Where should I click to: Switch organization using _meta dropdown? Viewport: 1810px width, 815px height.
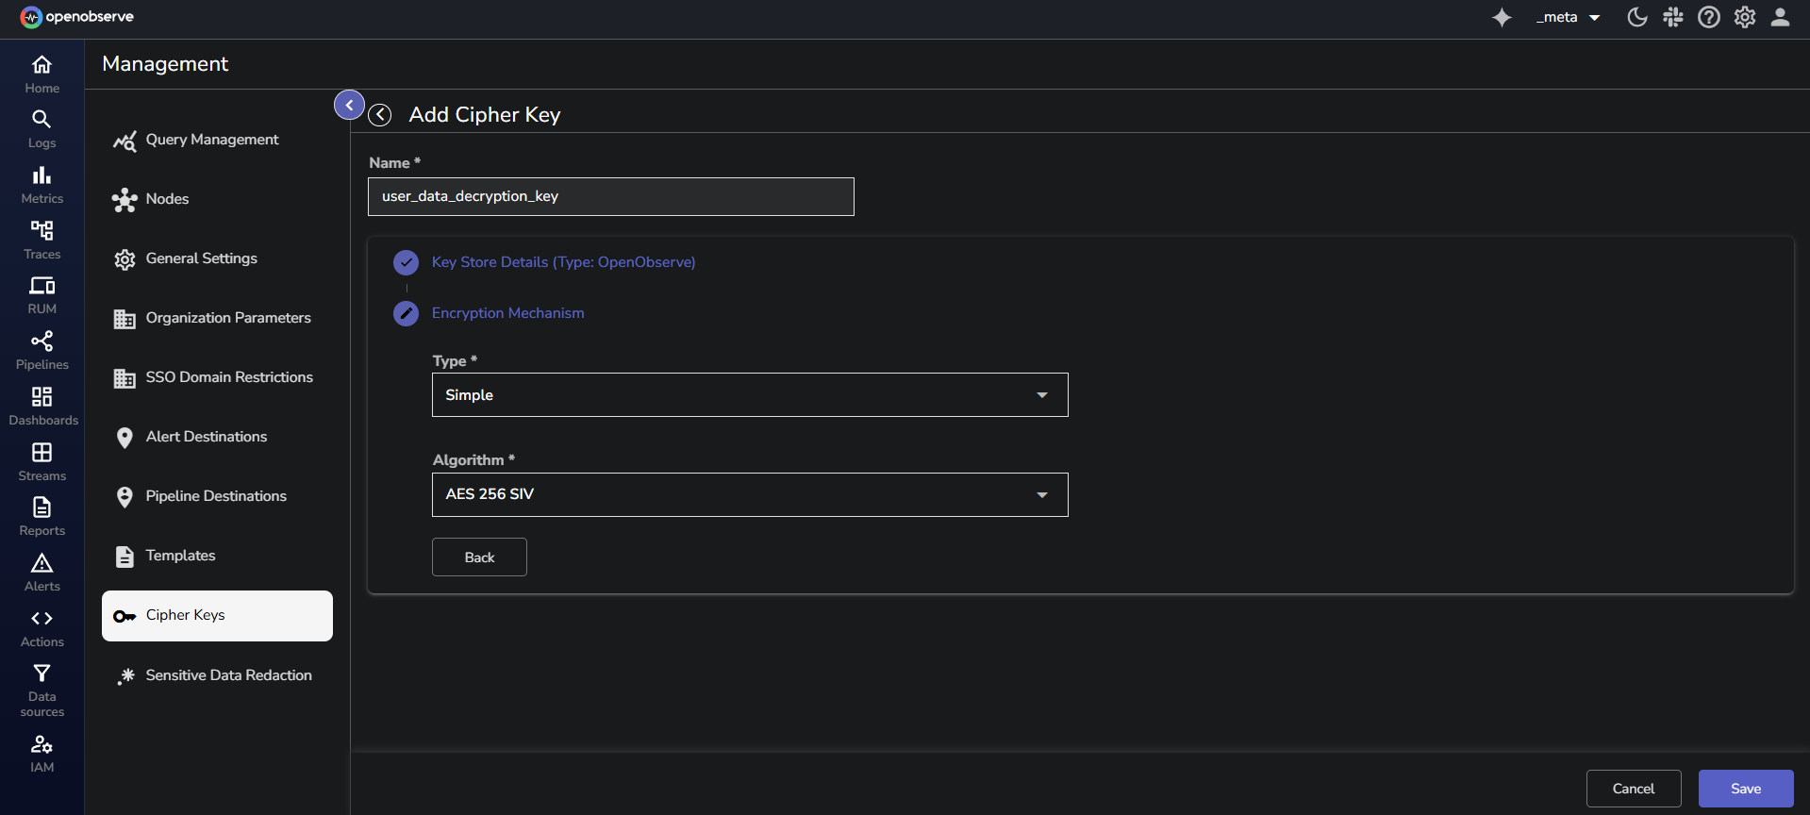coord(1568,17)
